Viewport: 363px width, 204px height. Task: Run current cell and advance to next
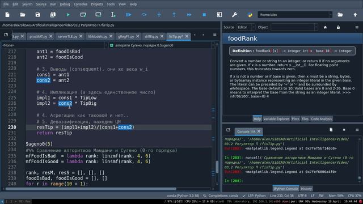(x=98, y=15)
